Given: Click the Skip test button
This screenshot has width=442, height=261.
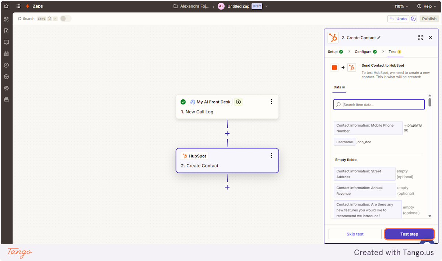Looking at the screenshot, I should [x=355, y=234].
